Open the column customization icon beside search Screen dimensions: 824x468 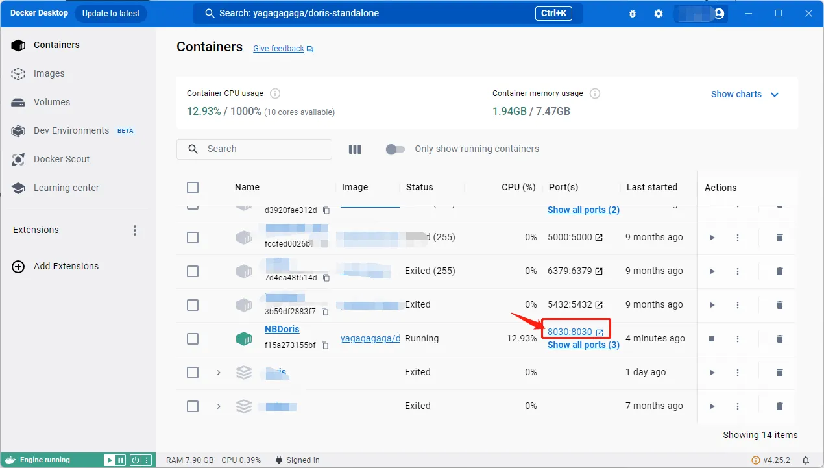(x=355, y=149)
